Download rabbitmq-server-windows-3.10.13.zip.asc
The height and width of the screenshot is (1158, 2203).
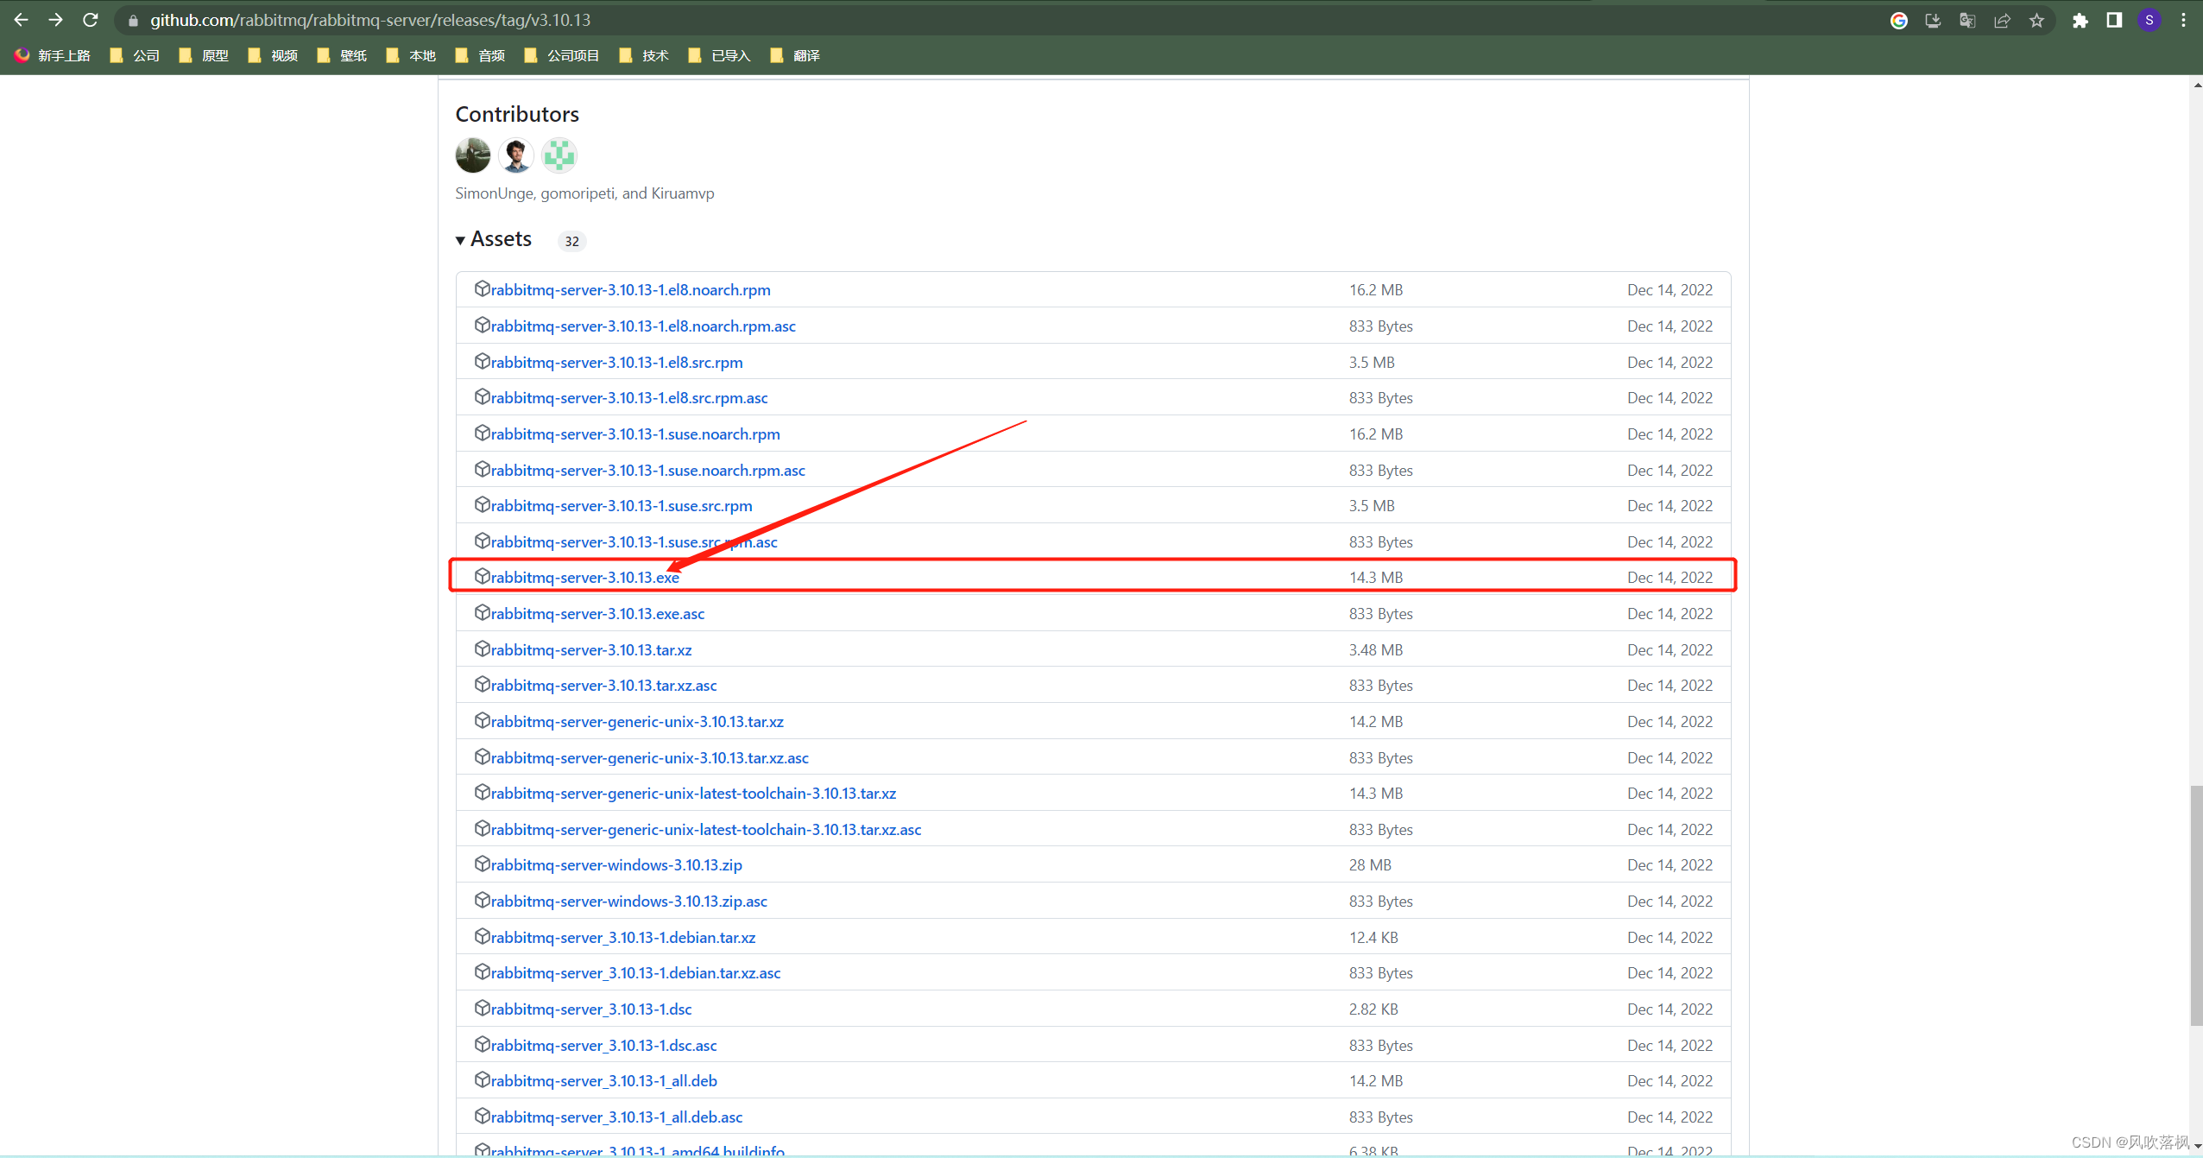tap(628, 902)
